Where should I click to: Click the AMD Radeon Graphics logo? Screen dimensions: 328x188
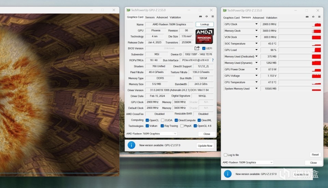[x=204, y=36]
